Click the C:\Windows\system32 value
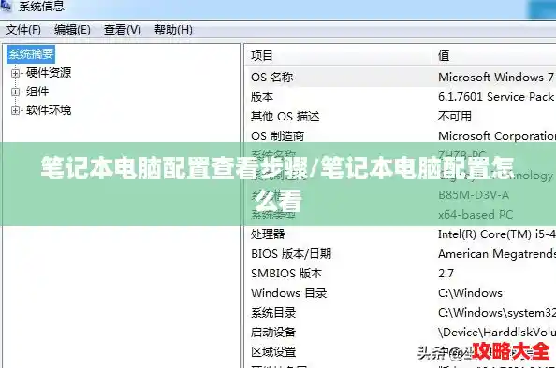The height and width of the screenshot is (368, 556). [x=497, y=313]
